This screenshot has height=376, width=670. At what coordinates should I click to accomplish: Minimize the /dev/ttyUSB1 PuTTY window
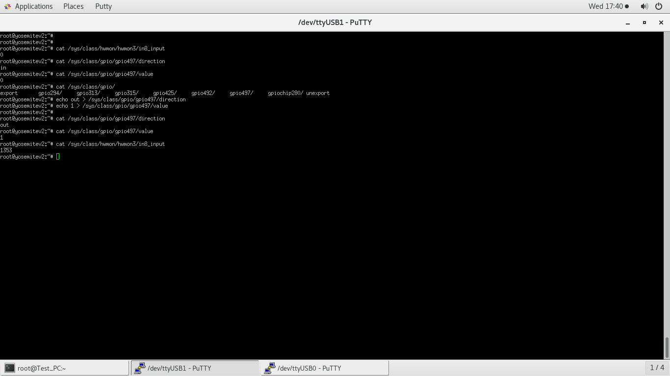click(628, 23)
